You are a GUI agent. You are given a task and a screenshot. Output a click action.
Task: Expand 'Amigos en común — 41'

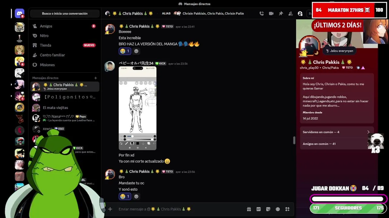(337, 144)
